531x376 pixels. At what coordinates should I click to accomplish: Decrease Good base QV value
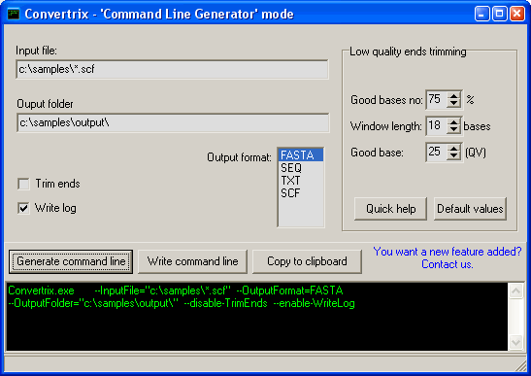click(x=453, y=155)
